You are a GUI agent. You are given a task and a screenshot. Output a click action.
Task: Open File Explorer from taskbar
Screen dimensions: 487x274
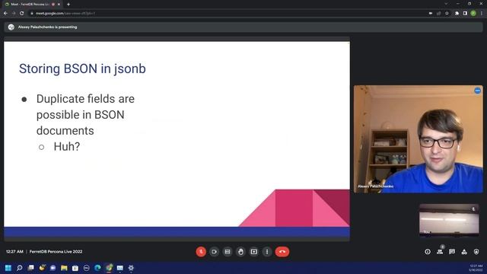tap(64, 268)
